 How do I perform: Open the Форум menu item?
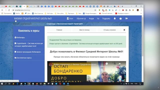tap(91, 18)
